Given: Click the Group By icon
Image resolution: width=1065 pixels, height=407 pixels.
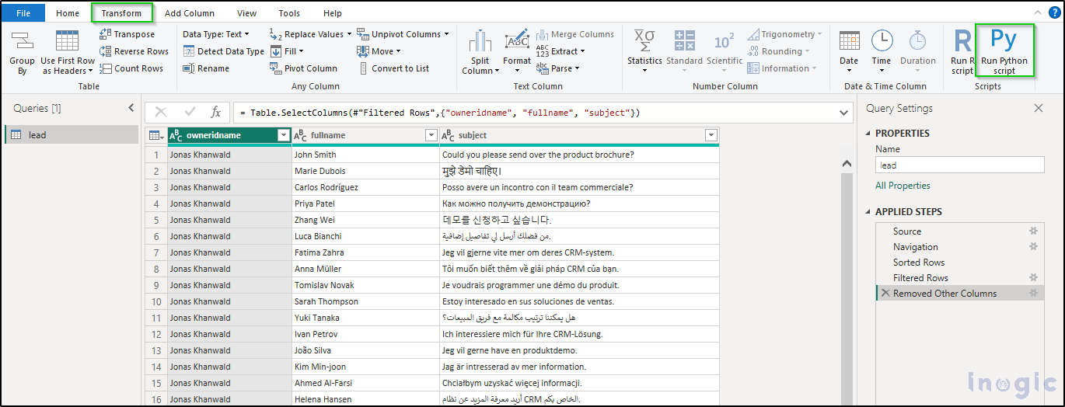Looking at the screenshot, I should tap(22, 51).
